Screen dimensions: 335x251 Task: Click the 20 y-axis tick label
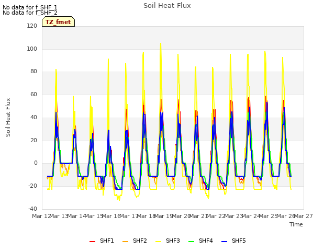click(33, 141)
